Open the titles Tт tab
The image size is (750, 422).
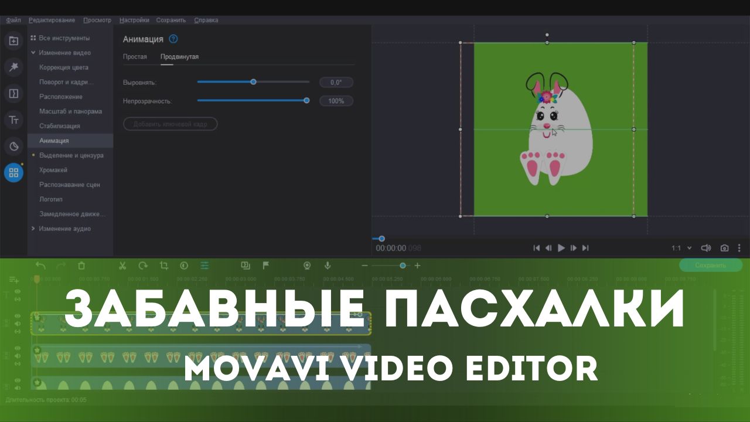click(x=13, y=120)
